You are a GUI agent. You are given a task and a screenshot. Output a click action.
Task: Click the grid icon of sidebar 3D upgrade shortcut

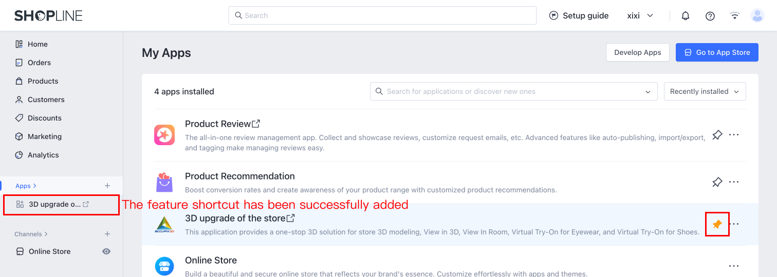(20, 204)
